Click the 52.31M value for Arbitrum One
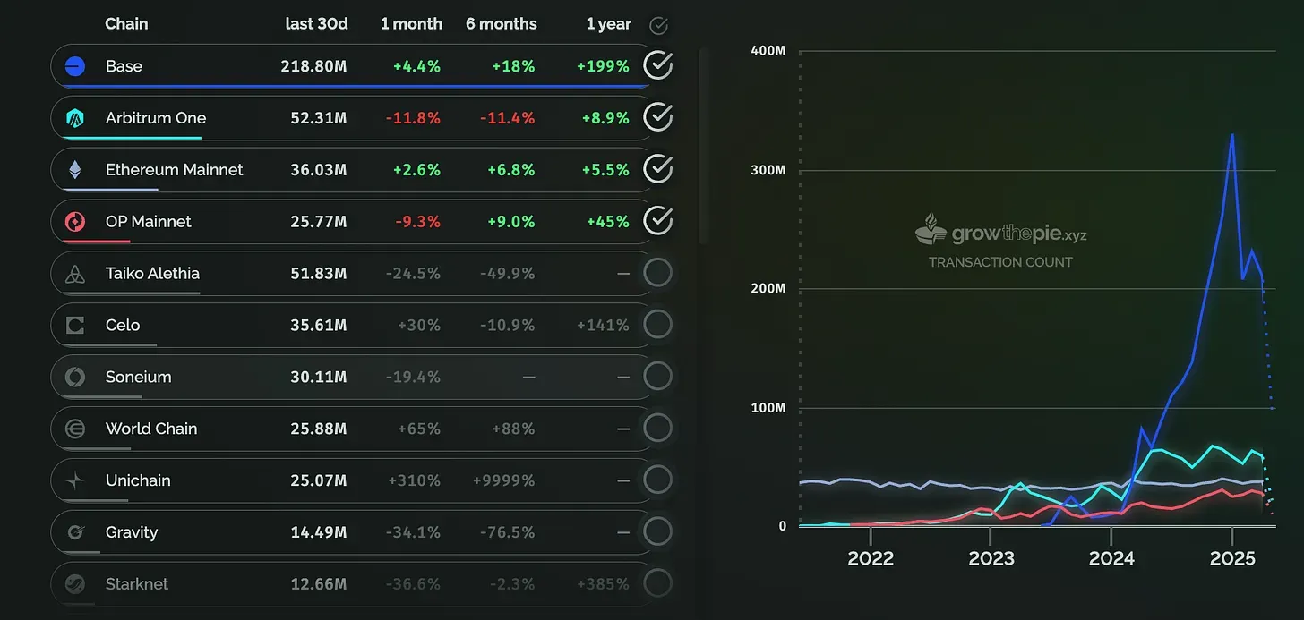 click(319, 118)
